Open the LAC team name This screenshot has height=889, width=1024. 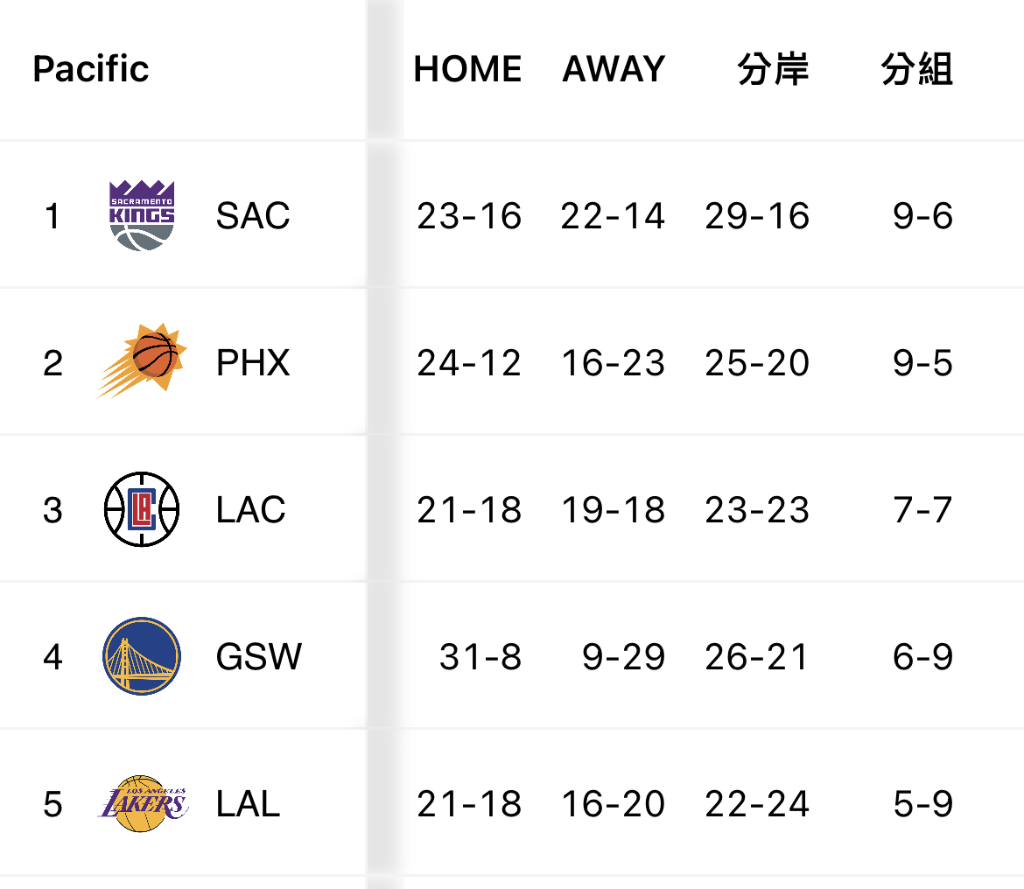251,509
